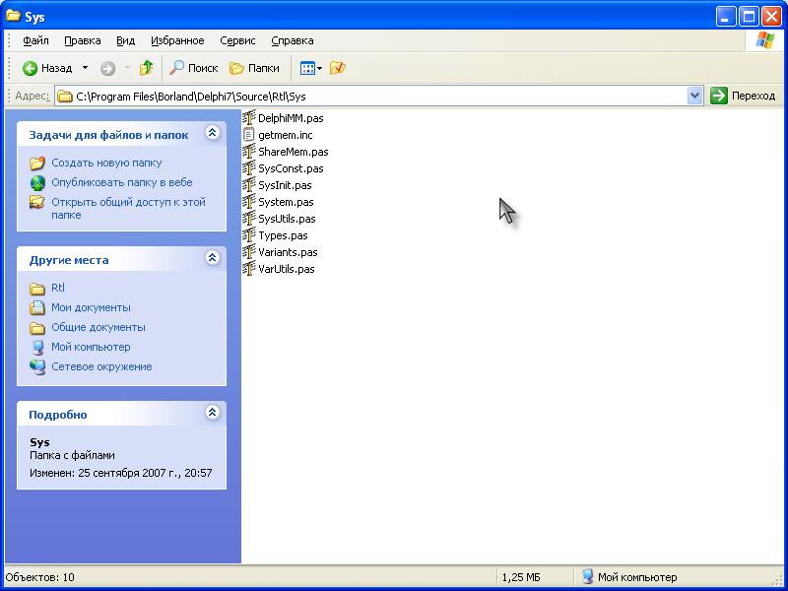Expand the address bar dropdown
The height and width of the screenshot is (591, 788).
click(694, 96)
